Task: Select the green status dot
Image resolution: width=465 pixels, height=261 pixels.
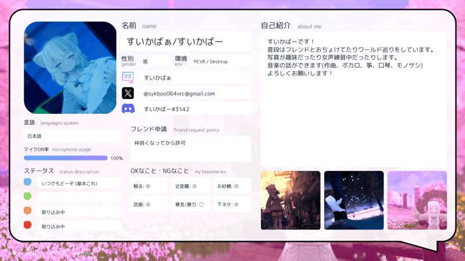Action: pyautogui.click(x=27, y=196)
